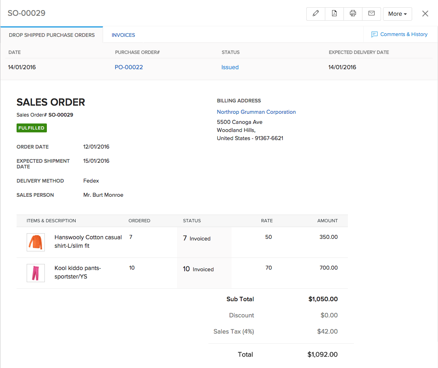Open the comment bubble icon beside Comments & History

pyautogui.click(x=374, y=34)
